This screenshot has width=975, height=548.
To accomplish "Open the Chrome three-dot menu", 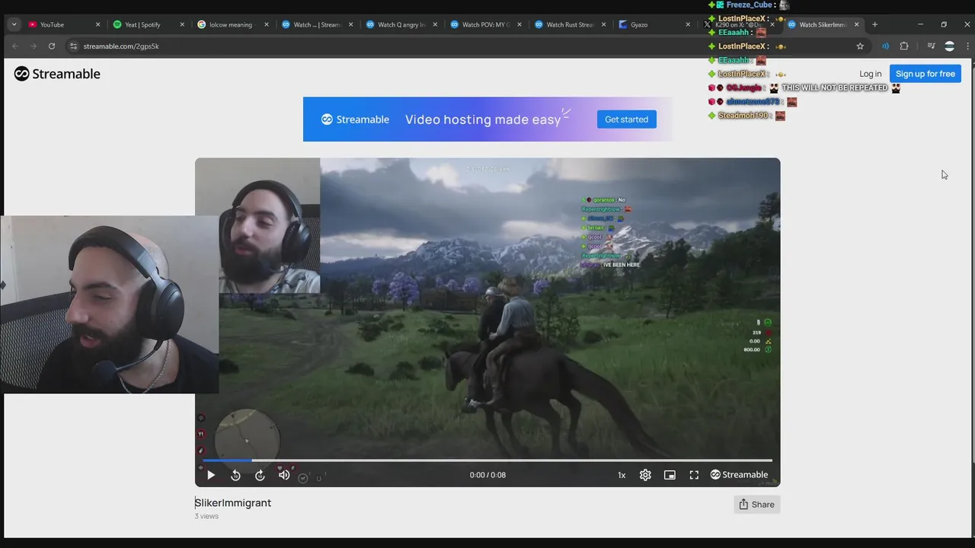I will pyautogui.click(x=967, y=46).
